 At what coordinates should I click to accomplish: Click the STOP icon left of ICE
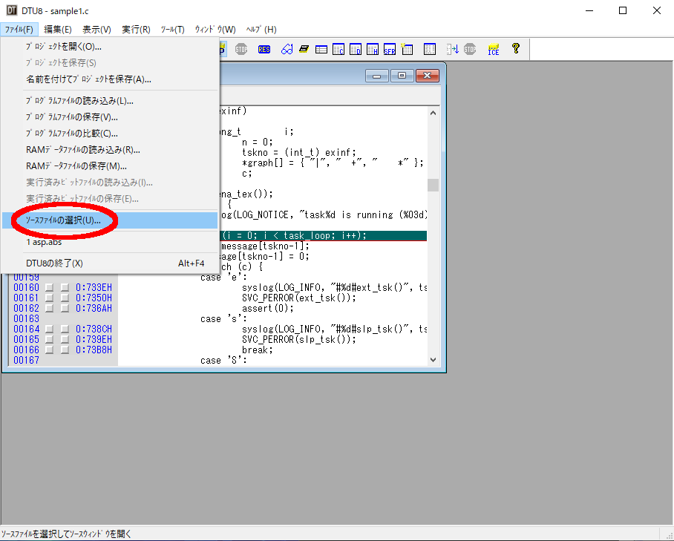point(470,49)
